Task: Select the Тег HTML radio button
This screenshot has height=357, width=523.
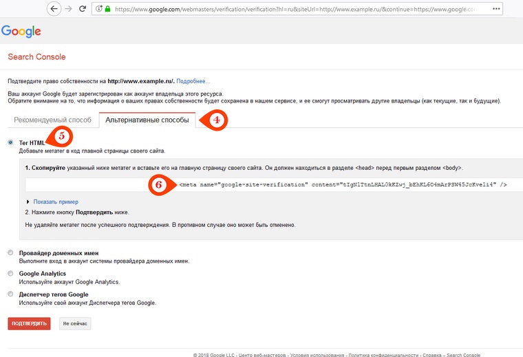Action: tap(10, 142)
